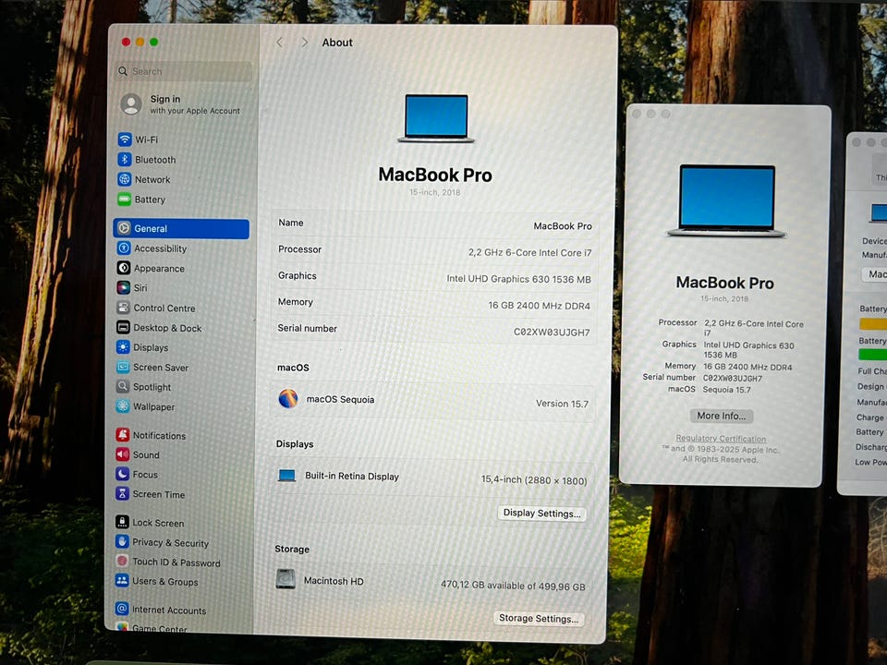This screenshot has width=887, height=665.
Task: Open Privacy & Security hand icon
Action: [x=122, y=542]
